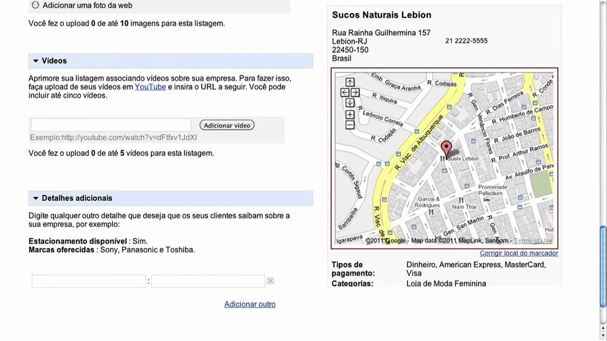
Task: Click the hotel icon under Promenade Palladium
Action: click(x=487, y=200)
